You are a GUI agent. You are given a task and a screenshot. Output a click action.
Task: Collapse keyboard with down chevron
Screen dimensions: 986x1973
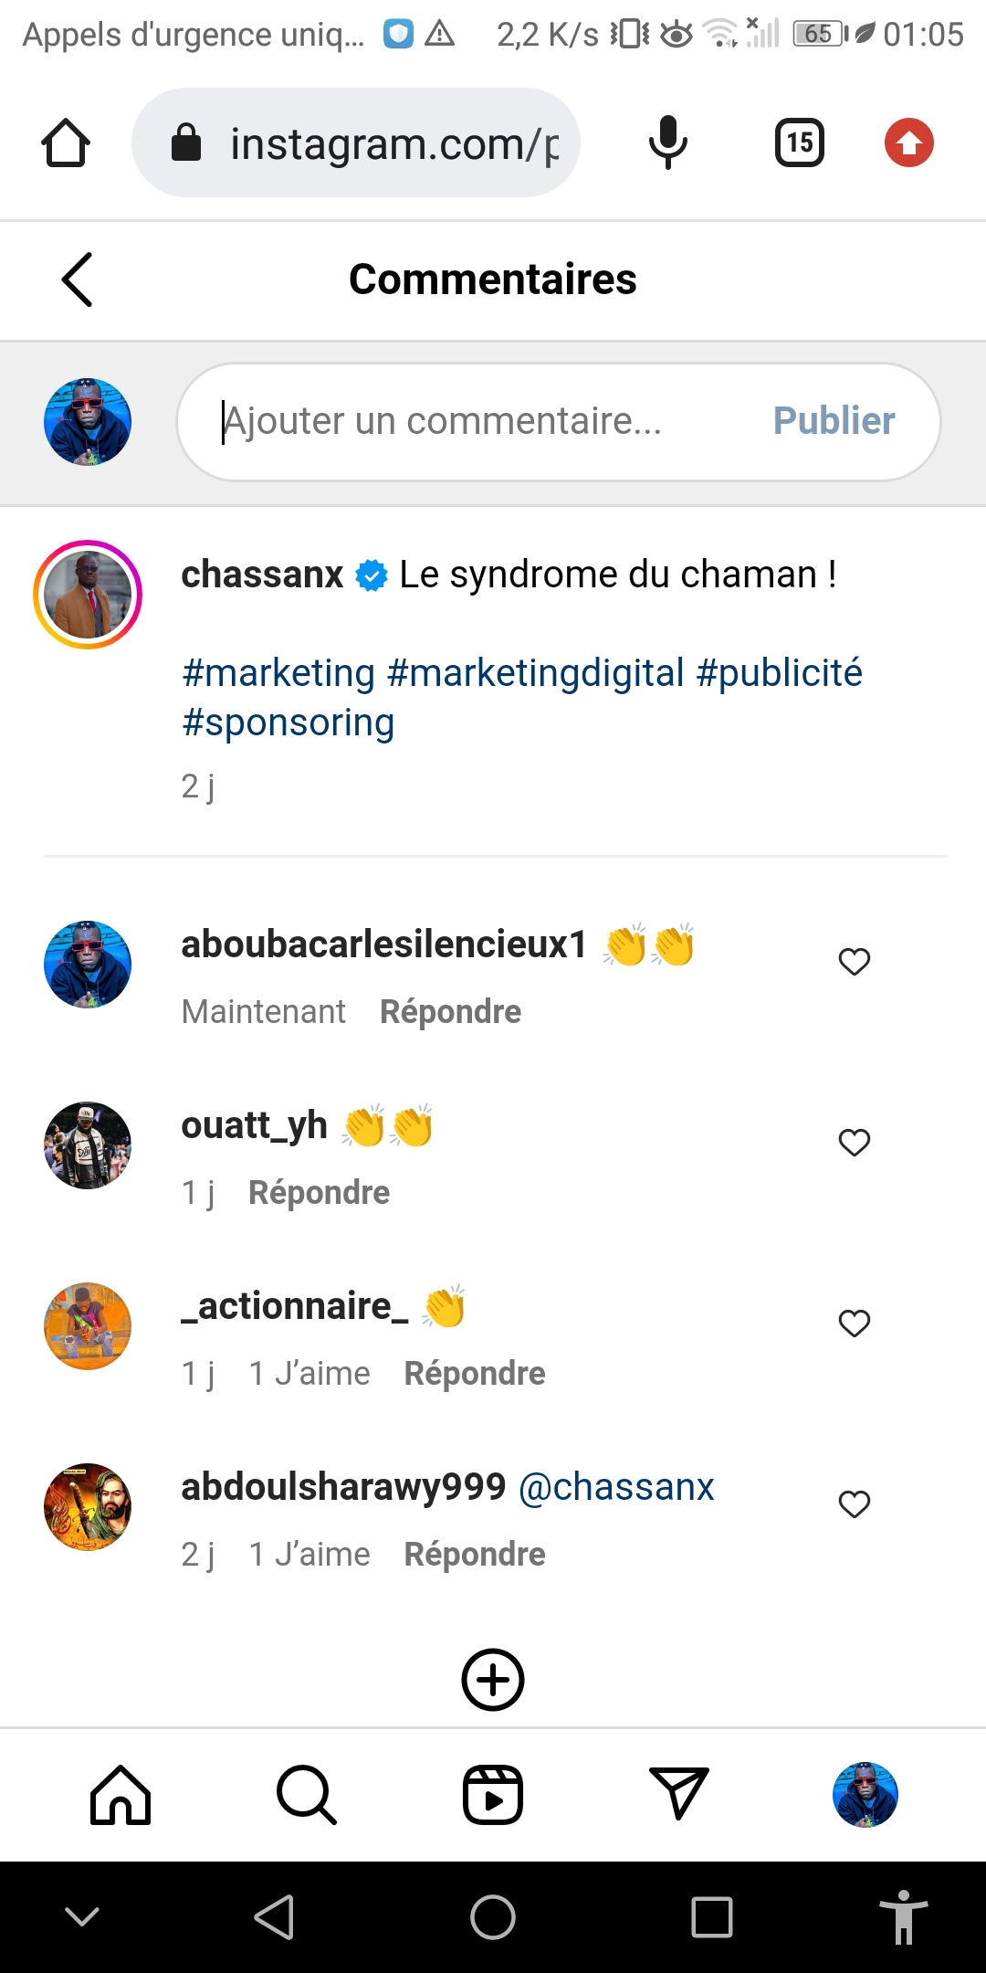click(82, 1916)
